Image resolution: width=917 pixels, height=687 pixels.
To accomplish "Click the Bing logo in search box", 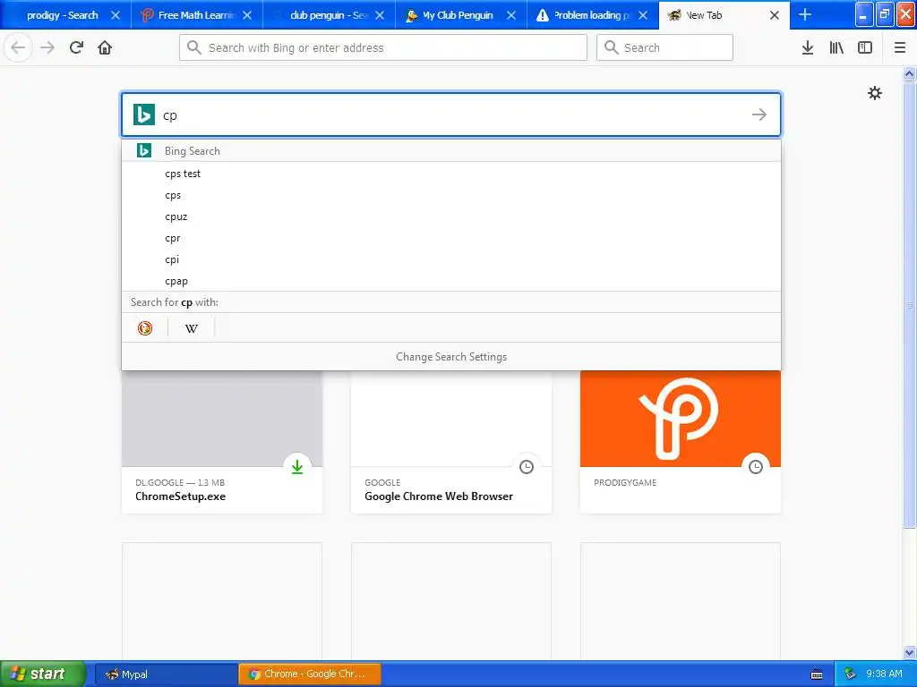I will (144, 114).
